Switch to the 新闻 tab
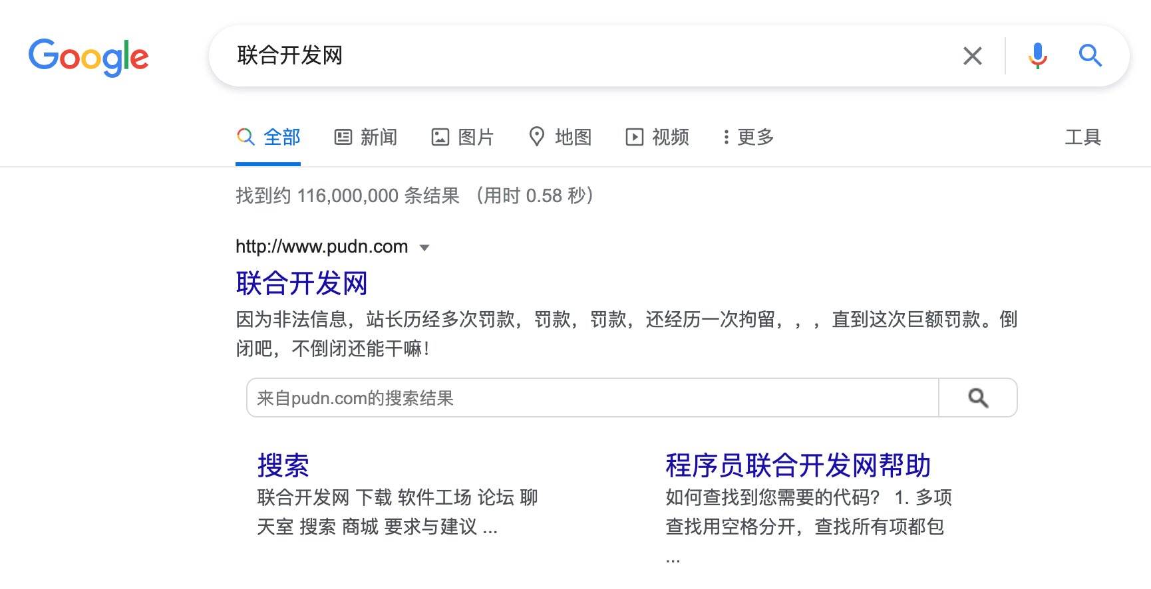The height and width of the screenshot is (589, 1151). coord(365,137)
